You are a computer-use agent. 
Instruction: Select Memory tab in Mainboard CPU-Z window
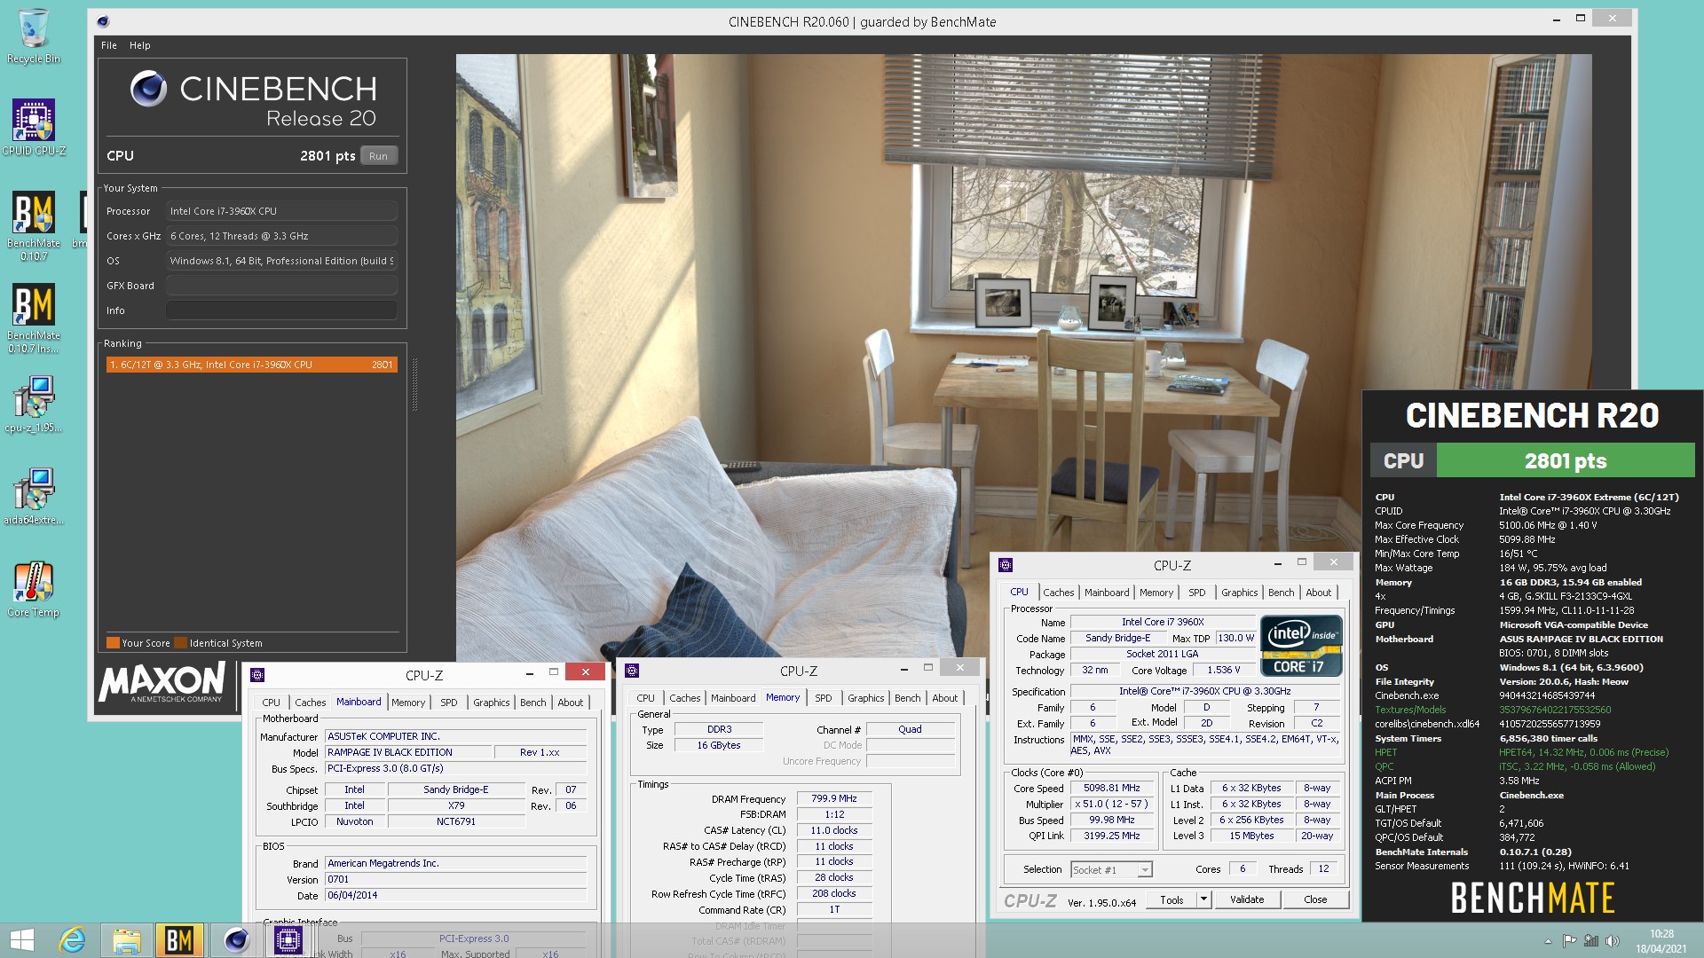408,703
